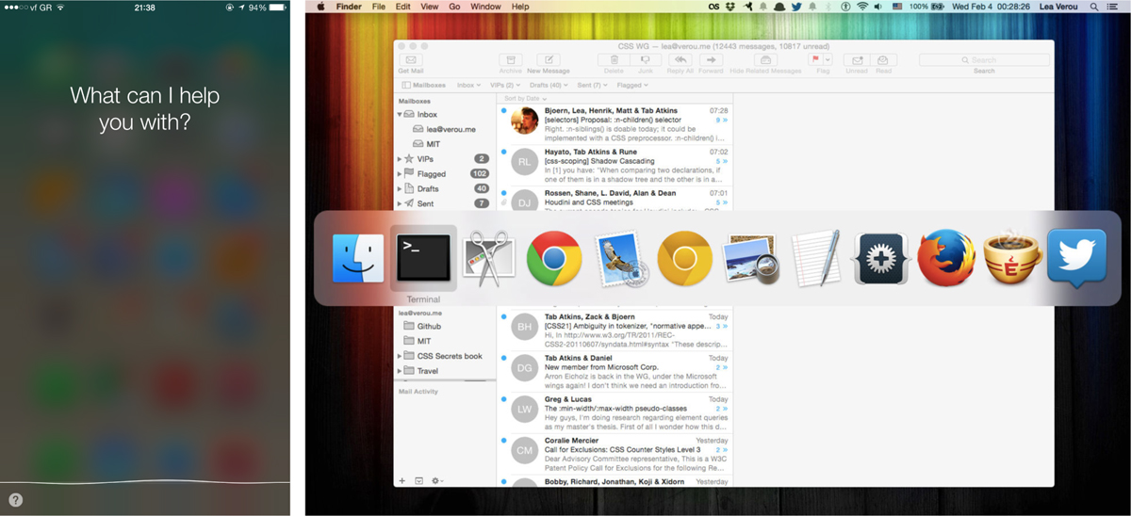This screenshot has height=516, width=1131.
Task: Open the Siri help question mark
Action: click(16, 500)
